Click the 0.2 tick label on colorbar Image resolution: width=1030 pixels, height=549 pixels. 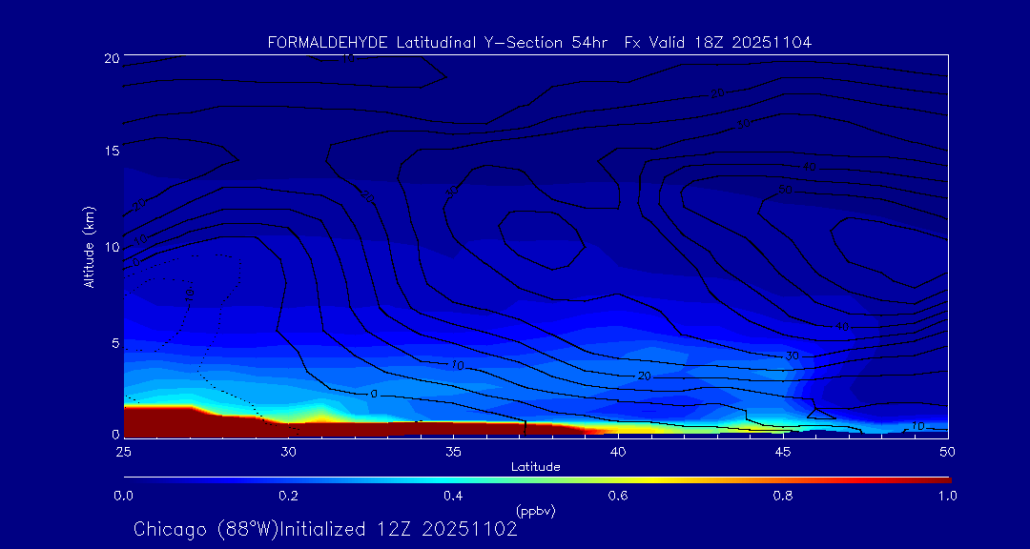tap(288, 496)
